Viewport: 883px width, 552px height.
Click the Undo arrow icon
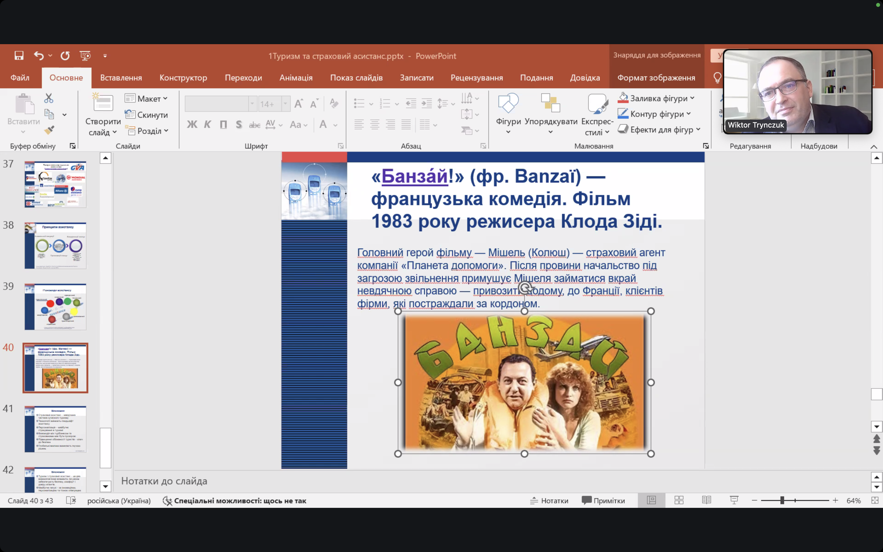click(x=39, y=56)
